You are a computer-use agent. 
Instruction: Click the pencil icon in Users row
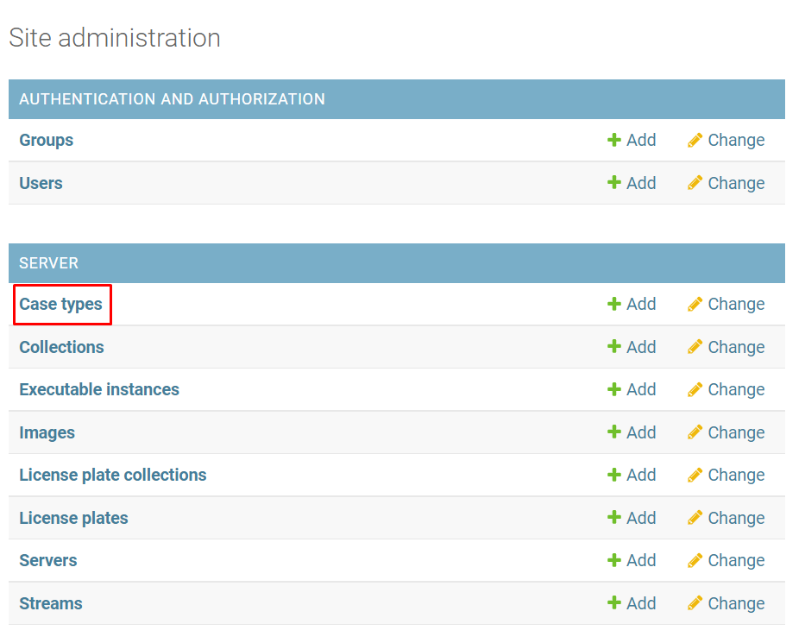point(695,183)
